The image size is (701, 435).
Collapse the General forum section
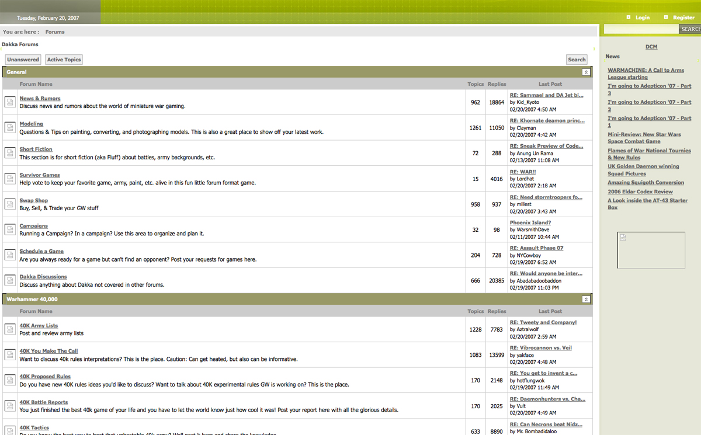click(x=586, y=72)
